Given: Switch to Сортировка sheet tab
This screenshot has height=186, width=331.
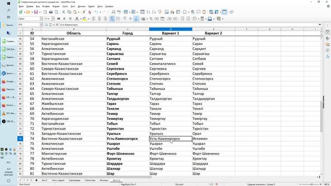Looking at the screenshot, I should coord(74,180).
